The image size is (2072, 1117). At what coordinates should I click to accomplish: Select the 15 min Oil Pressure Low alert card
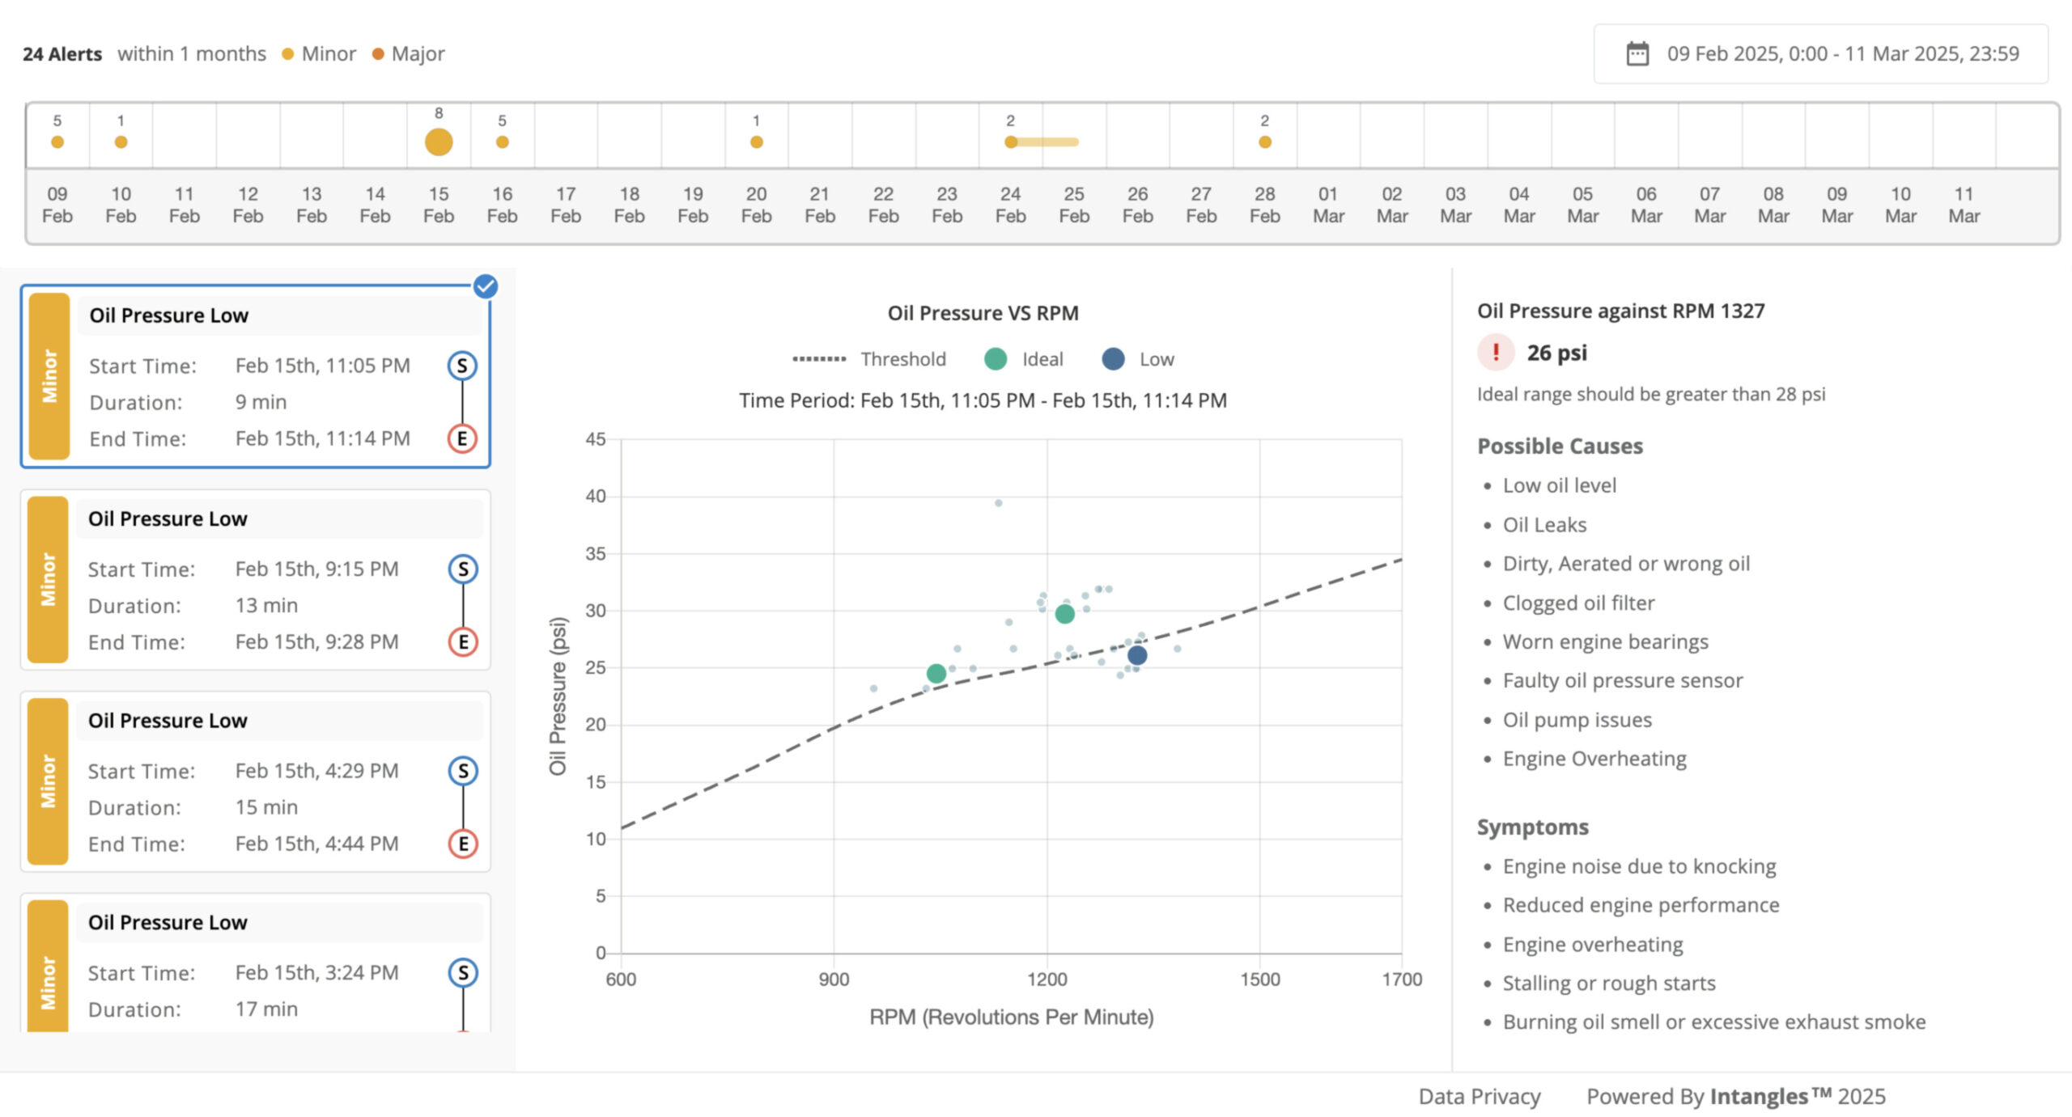click(256, 781)
